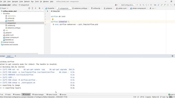Click the Debug bug icon in toolbar
The height and width of the screenshot is (98, 175).
point(140,5)
